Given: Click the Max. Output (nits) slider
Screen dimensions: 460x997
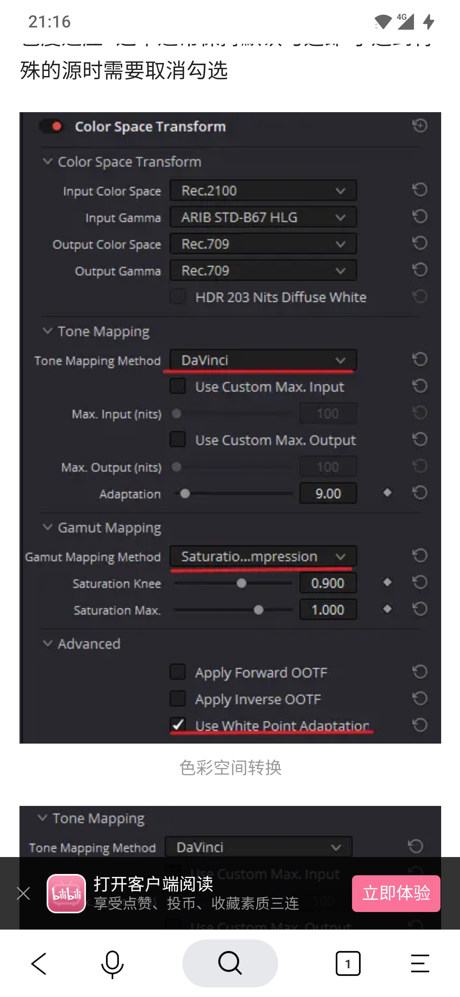Looking at the screenshot, I should coord(233,467).
